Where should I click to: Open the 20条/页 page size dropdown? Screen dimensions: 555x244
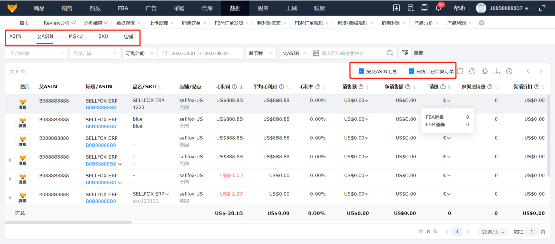tap(492, 232)
